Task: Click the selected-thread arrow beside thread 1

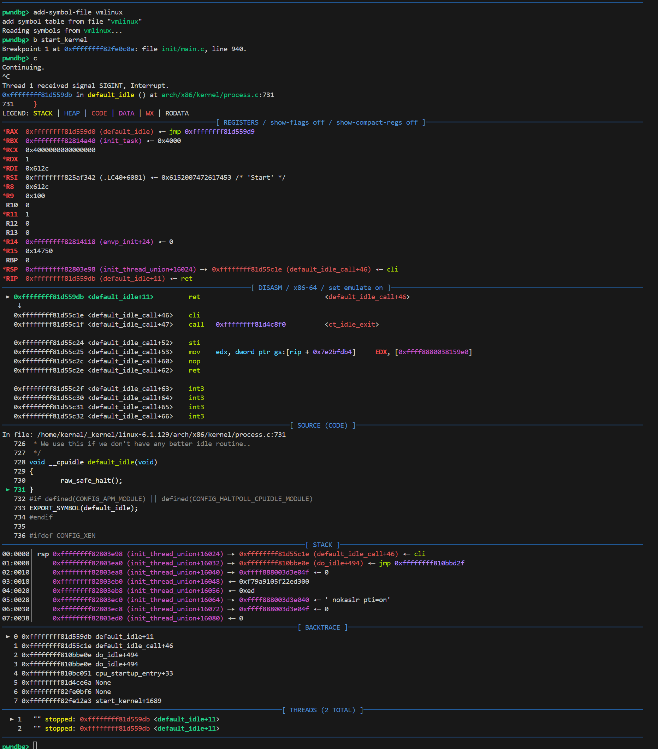Action: (x=12, y=719)
